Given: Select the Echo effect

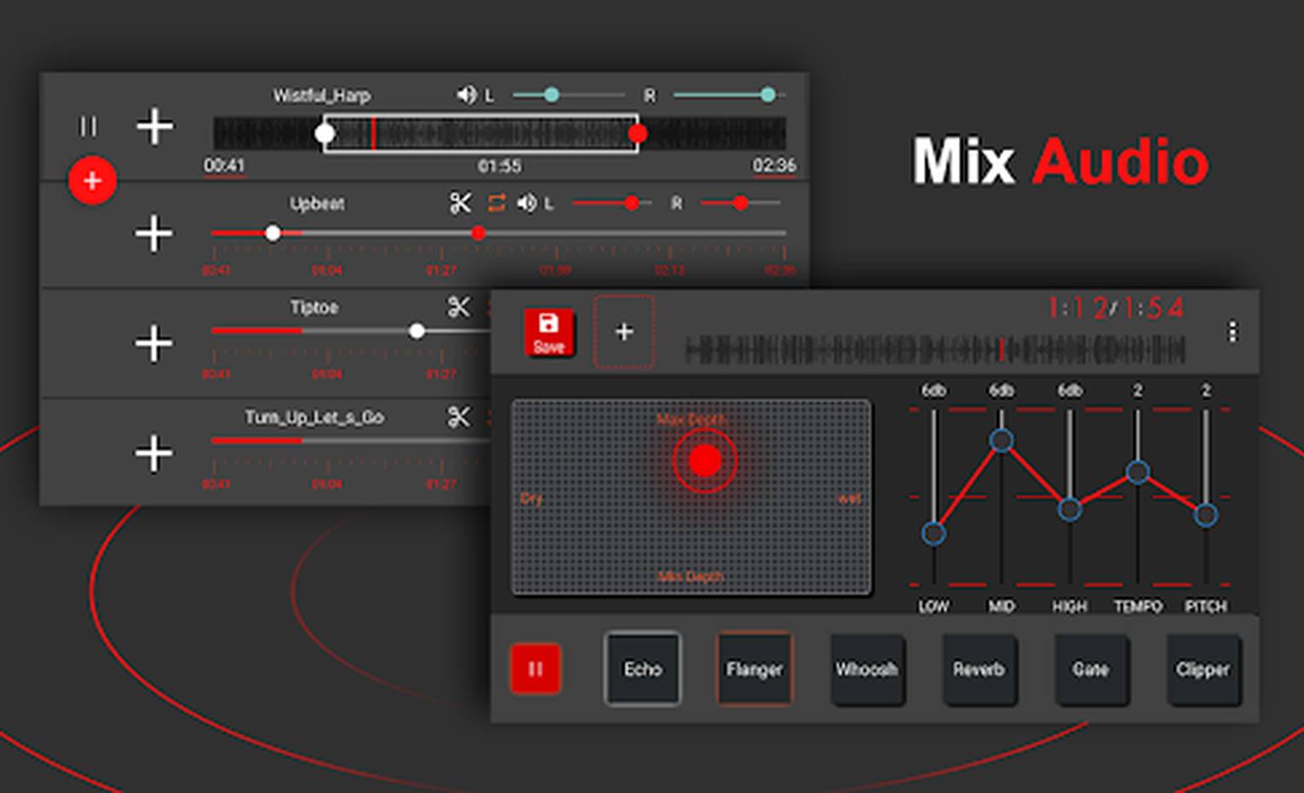Looking at the screenshot, I should (643, 669).
